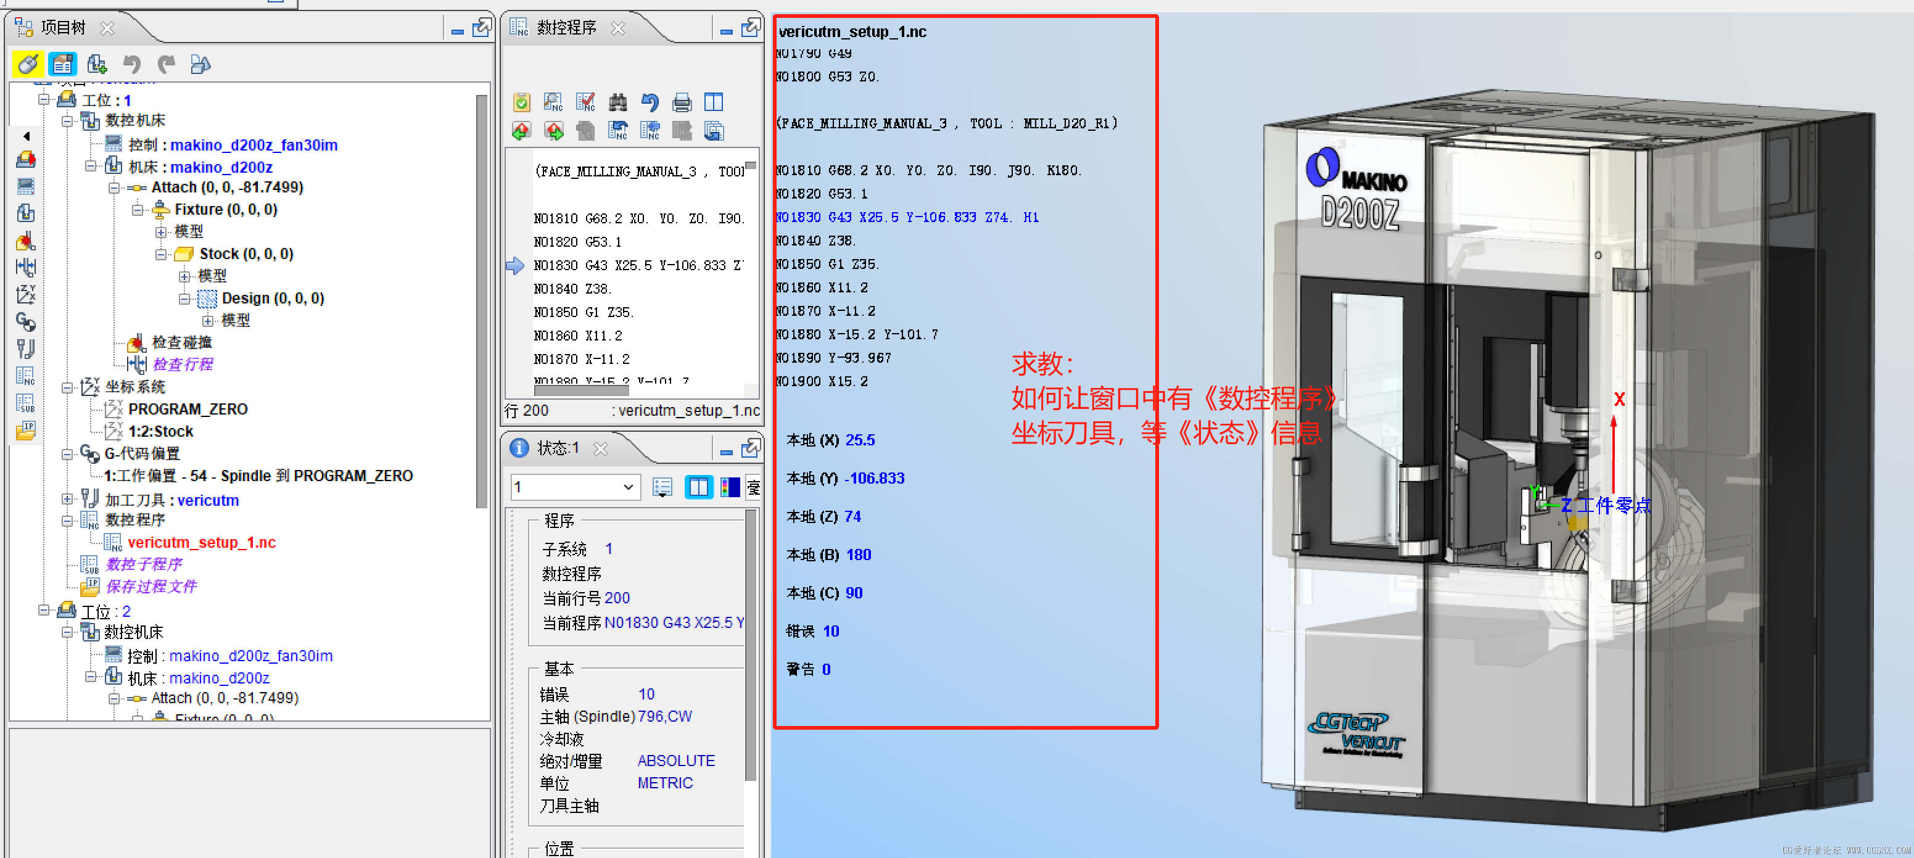Detach the 项目树 panel with the float icon
Screen dimensions: 1914x858
(x=482, y=28)
